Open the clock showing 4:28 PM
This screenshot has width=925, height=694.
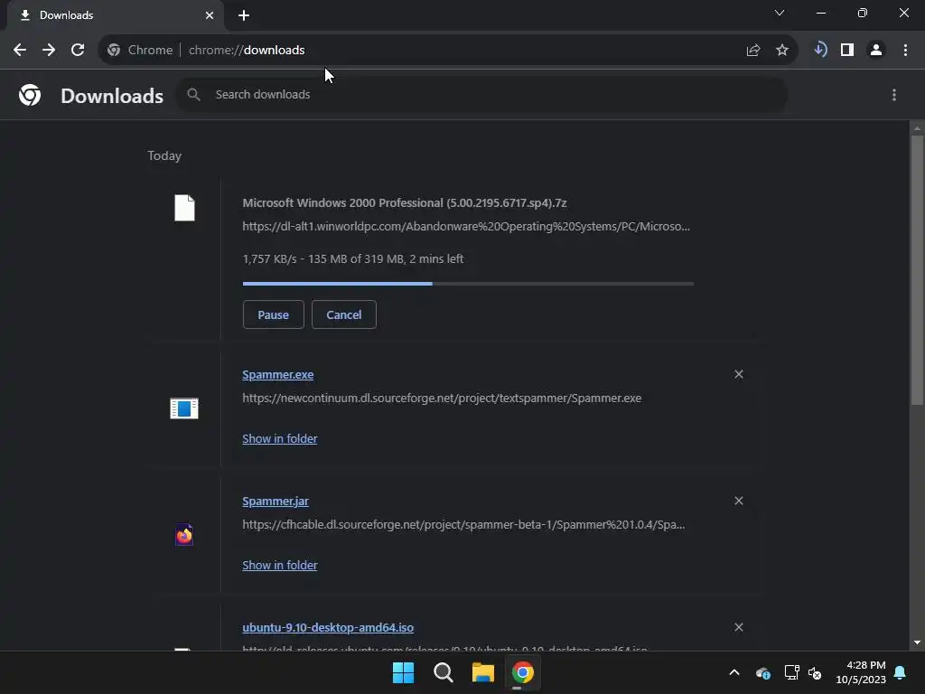pyautogui.click(x=861, y=672)
